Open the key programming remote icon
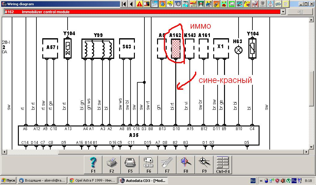 (216, 4)
